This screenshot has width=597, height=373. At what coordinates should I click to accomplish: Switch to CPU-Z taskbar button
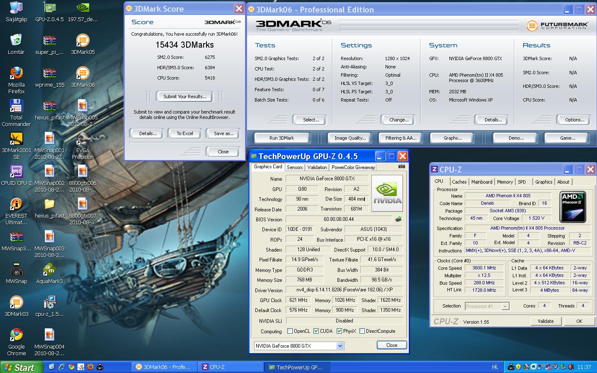(231, 367)
